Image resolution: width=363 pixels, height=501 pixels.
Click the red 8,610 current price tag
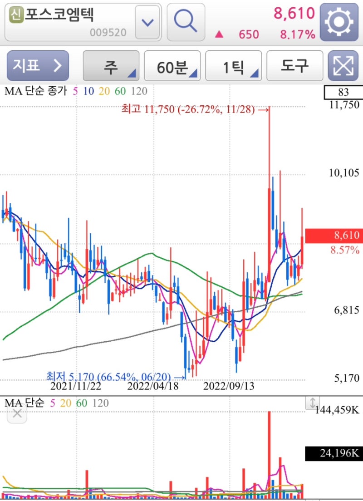(x=334, y=236)
